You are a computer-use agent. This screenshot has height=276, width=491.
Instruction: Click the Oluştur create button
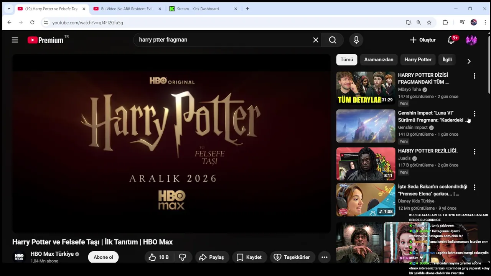coord(422,40)
